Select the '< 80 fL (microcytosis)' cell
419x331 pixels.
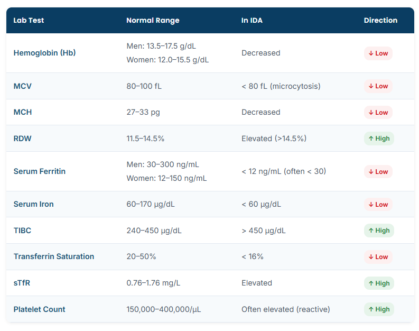[281, 86]
